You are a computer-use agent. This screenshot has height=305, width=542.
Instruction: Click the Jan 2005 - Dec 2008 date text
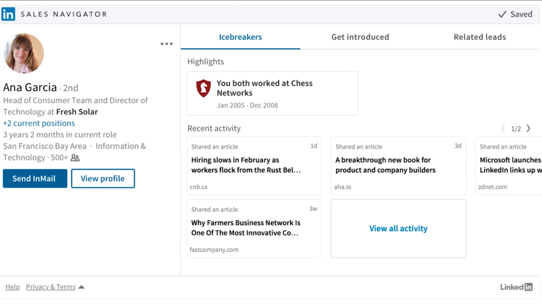[247, 105]
